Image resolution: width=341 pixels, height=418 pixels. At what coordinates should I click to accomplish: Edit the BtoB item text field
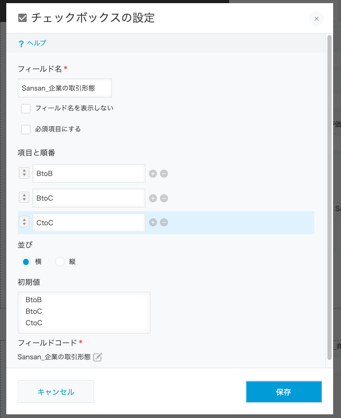pos(89,173)
